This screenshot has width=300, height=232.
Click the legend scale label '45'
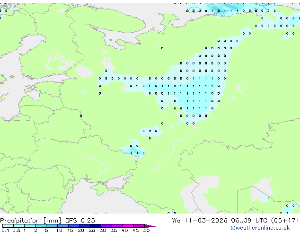[x=135, y=230]
